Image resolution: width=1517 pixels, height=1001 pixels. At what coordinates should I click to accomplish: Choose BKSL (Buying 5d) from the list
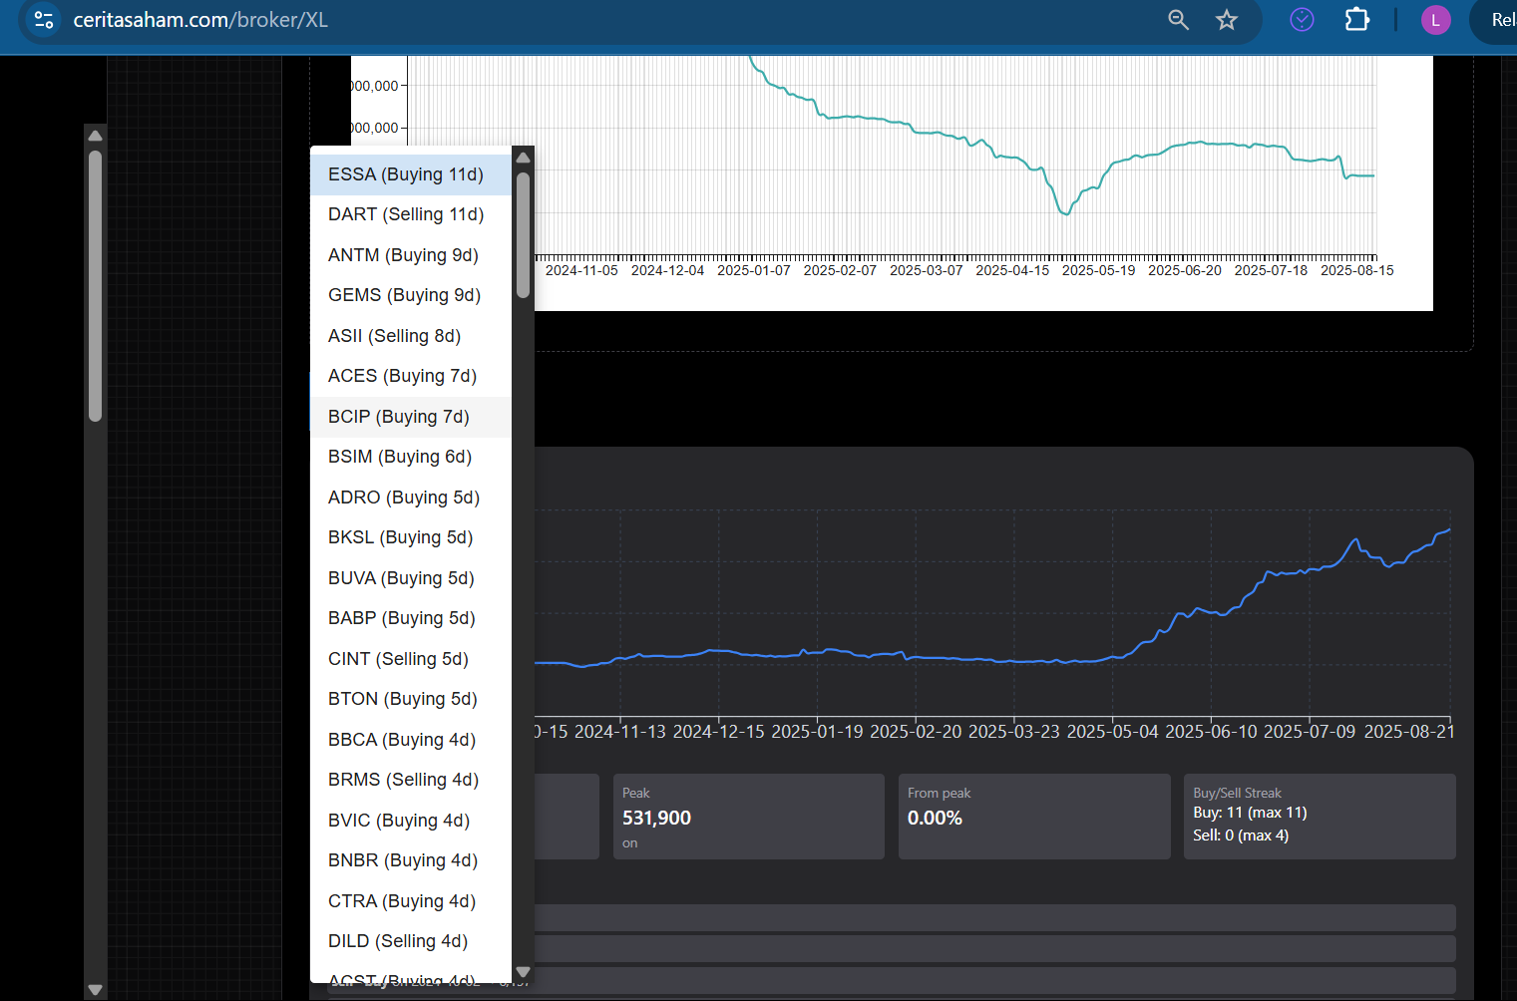click(x=411, y=537)
